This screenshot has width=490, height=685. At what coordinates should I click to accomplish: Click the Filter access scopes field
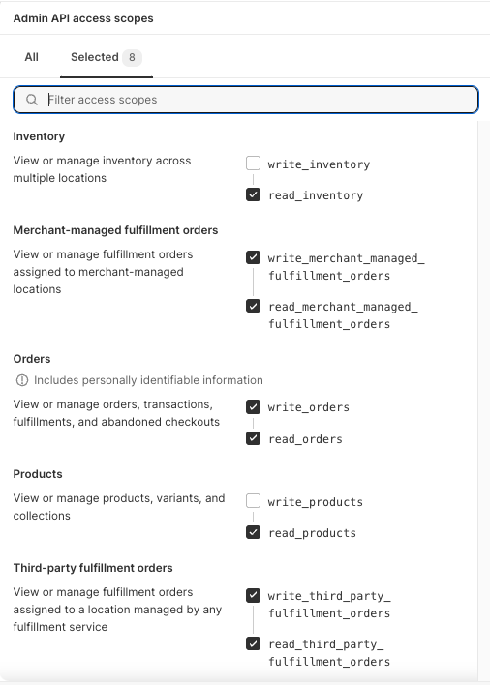[x=246, y=100]
